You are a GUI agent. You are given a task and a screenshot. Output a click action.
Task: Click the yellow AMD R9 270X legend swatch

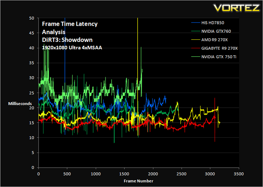(x=196, y=40)
